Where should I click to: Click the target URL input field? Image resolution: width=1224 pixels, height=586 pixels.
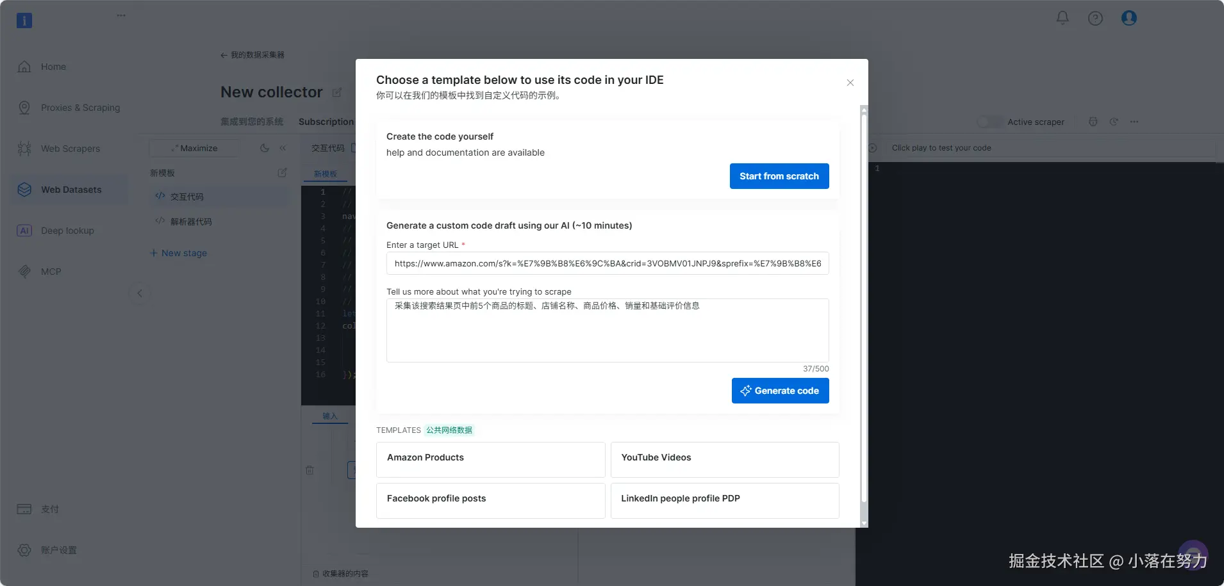coord(608,263)
